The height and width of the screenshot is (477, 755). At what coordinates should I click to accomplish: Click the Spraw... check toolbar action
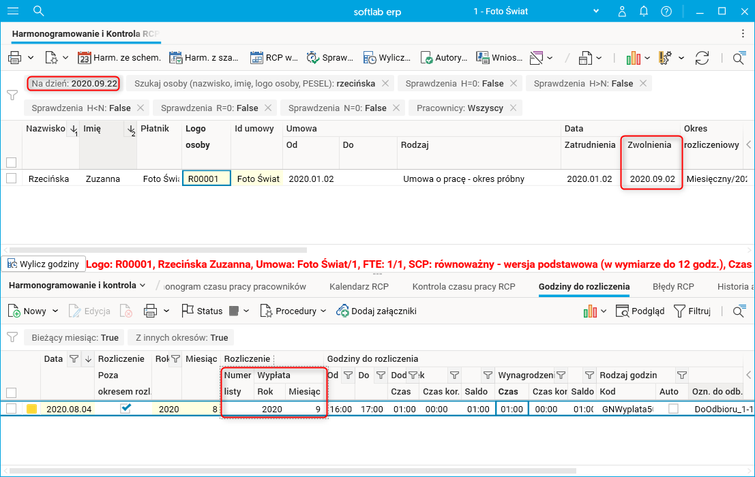tap(330, 58)
